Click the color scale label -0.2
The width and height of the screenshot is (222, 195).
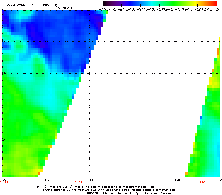tap(169, 10)
